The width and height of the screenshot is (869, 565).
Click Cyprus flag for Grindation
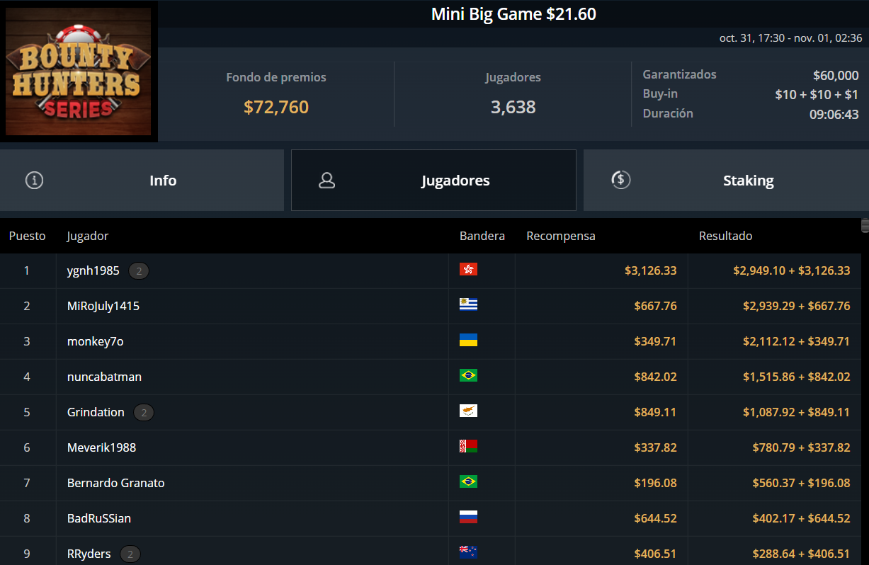(468, 411)
